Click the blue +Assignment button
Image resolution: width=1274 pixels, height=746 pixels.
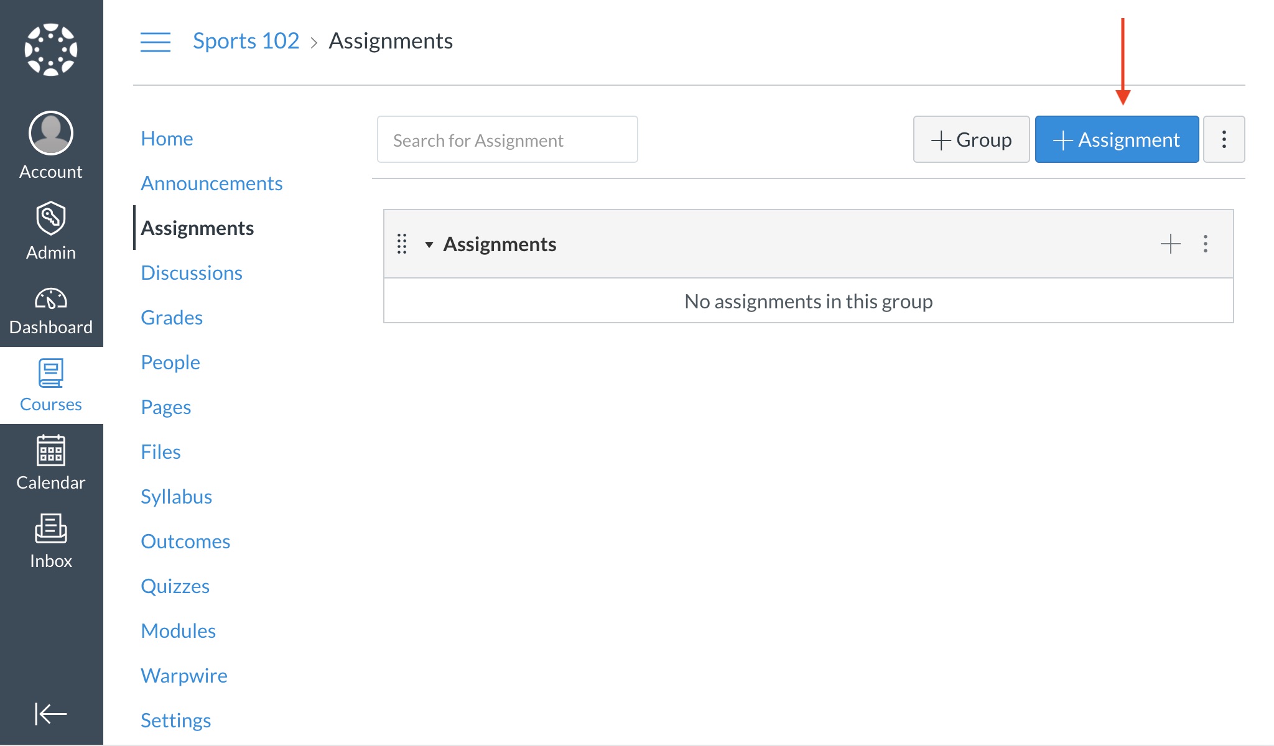coord(1117,139)
